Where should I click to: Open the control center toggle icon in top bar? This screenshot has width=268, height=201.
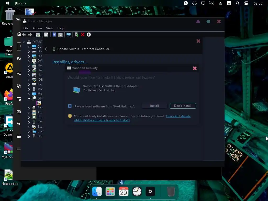point(246,3)
